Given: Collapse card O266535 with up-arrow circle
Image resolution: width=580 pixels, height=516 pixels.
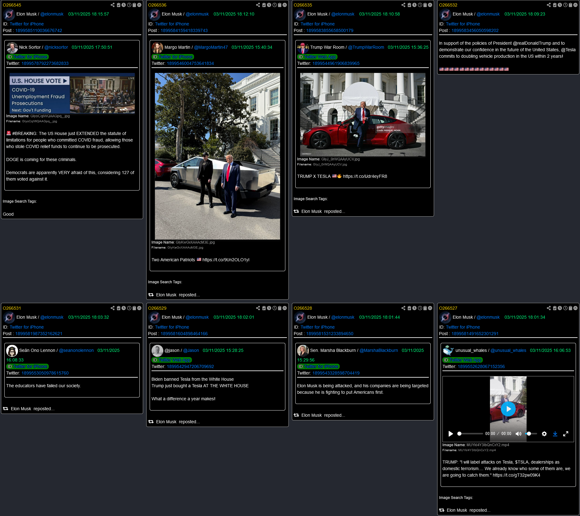Looking at the screenshot, I should pyautogui.click(x=430, y=5).
